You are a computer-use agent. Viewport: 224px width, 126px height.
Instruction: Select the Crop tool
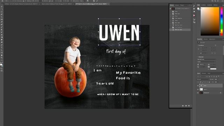(x=2, y=17)
